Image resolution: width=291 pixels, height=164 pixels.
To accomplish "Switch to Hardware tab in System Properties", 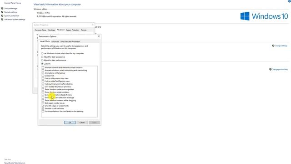I will click(x=51, y=30).
